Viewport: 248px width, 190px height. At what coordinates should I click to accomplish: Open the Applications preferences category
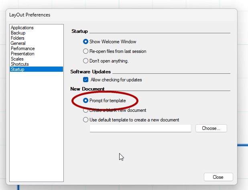click(x=22, y=28)
